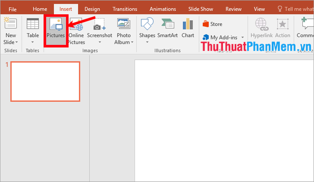Open the File menu
The height and width of the screenshot is (182, 314).
[13, 9]
